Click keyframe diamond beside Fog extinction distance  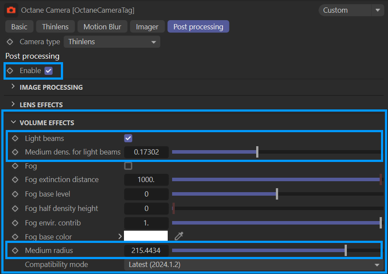[x=15, y=179]
